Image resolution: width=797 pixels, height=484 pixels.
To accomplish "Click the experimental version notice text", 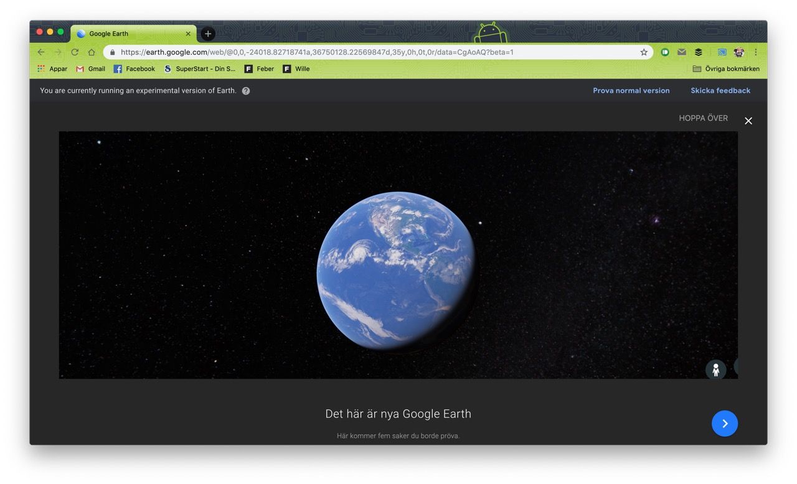I will (x=138, y=91).
